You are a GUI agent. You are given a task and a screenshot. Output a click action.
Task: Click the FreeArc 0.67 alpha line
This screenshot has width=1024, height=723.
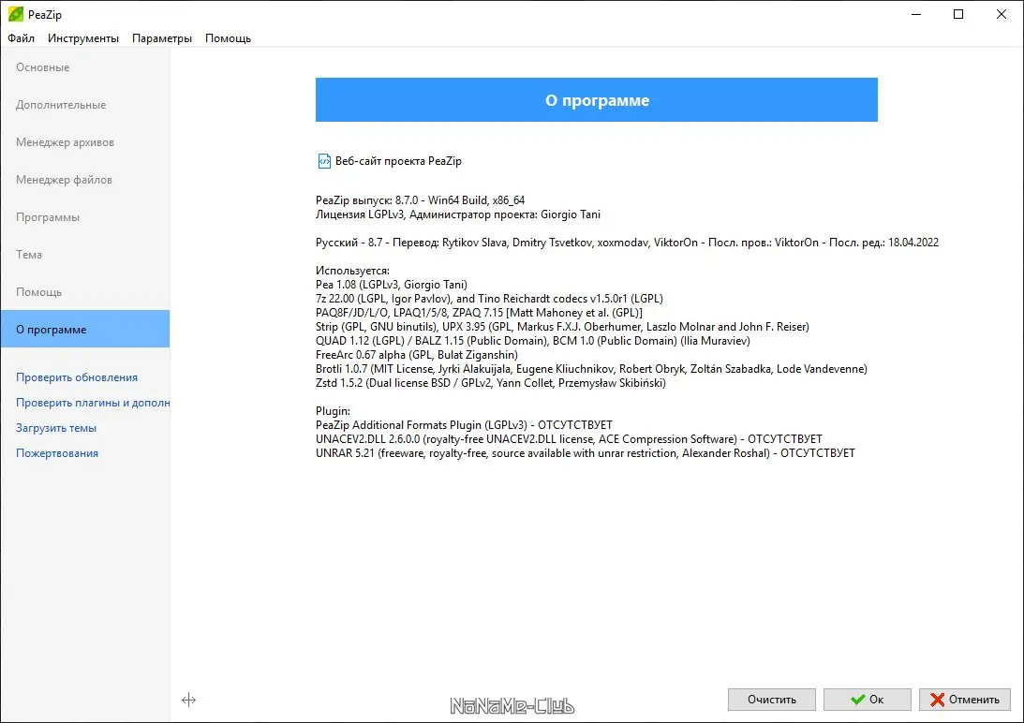click(417, 355)
